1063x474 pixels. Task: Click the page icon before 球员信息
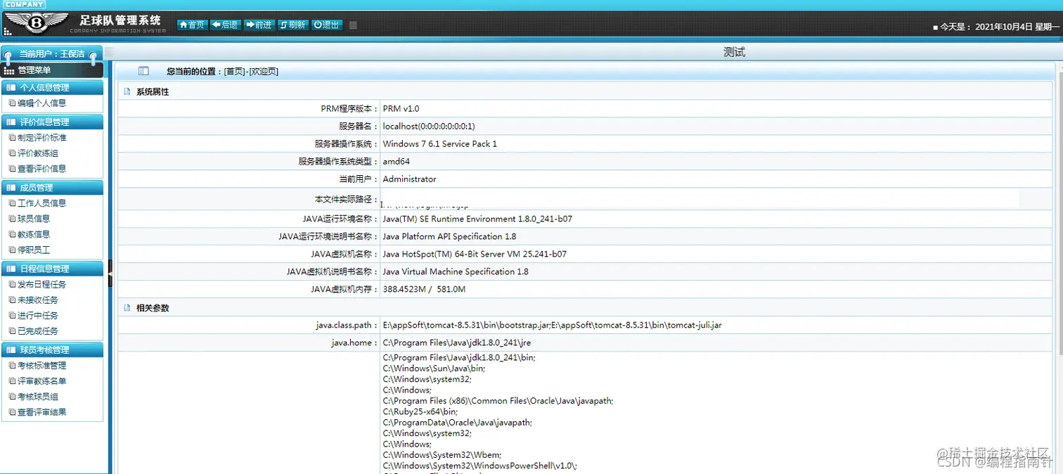12,219
